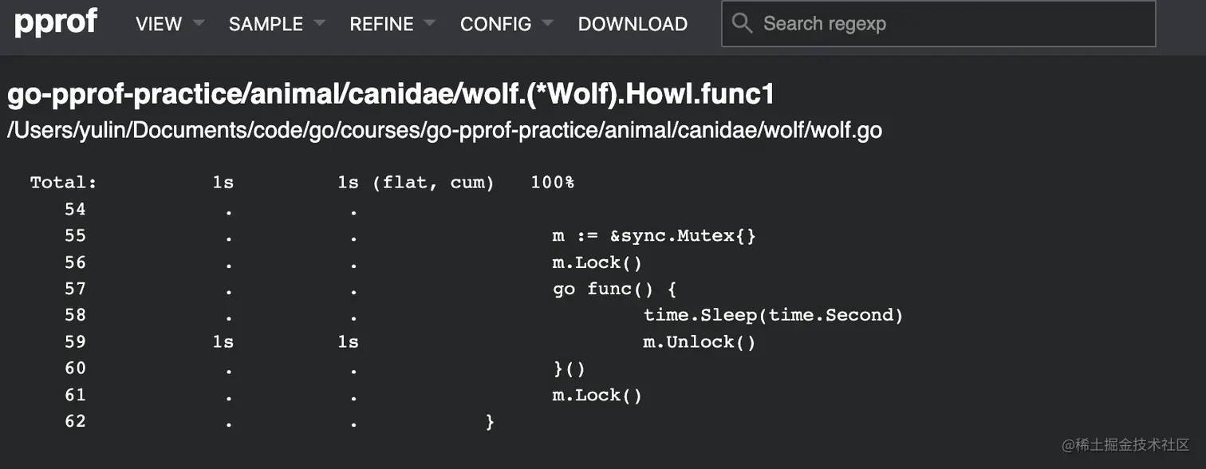1206x469 pixels.
Task: Select the Wolf Howl.func1 function title
Action: click(x=391, y=95)
